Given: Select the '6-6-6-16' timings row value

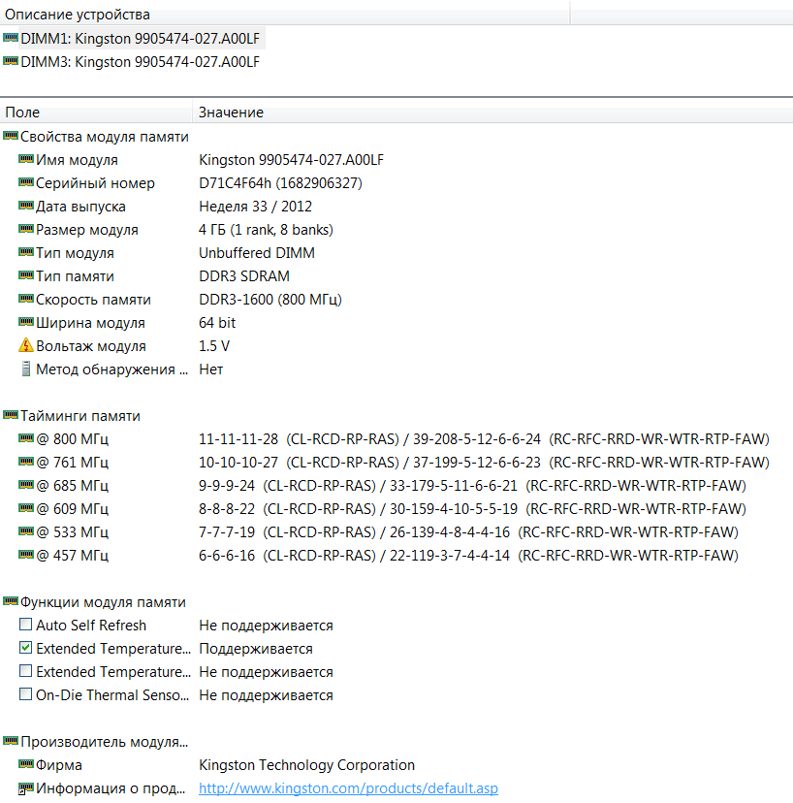Looking at the screenshot, I should pos(468,556).
